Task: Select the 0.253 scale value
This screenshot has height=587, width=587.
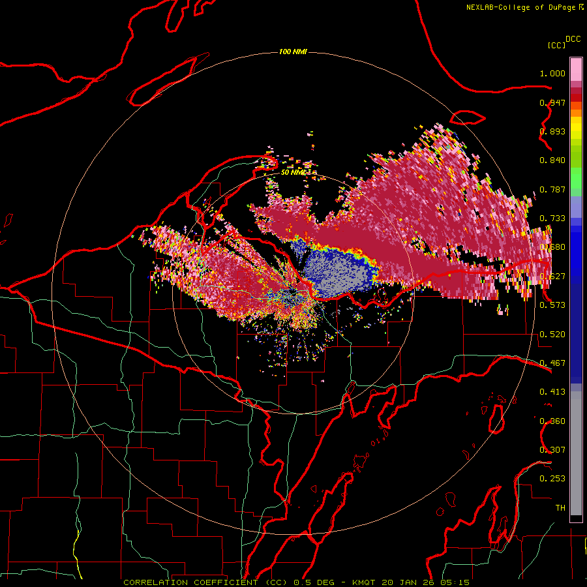Action: click(552, 479)
